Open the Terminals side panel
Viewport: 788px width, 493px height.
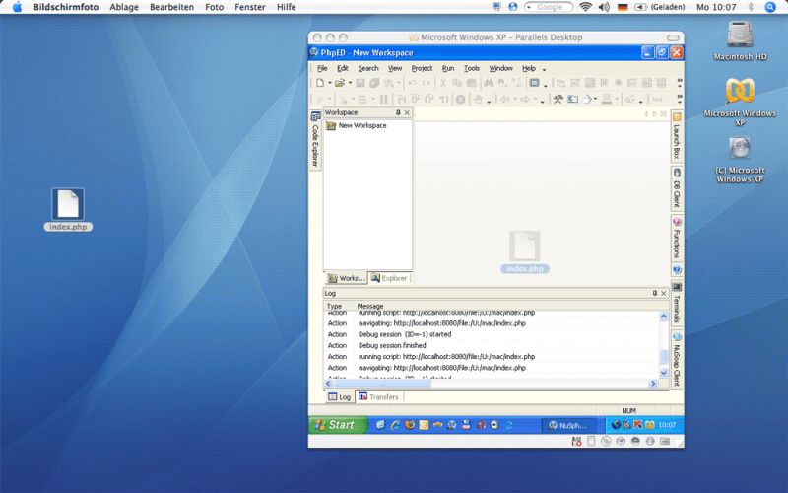[x=677, y=303]
